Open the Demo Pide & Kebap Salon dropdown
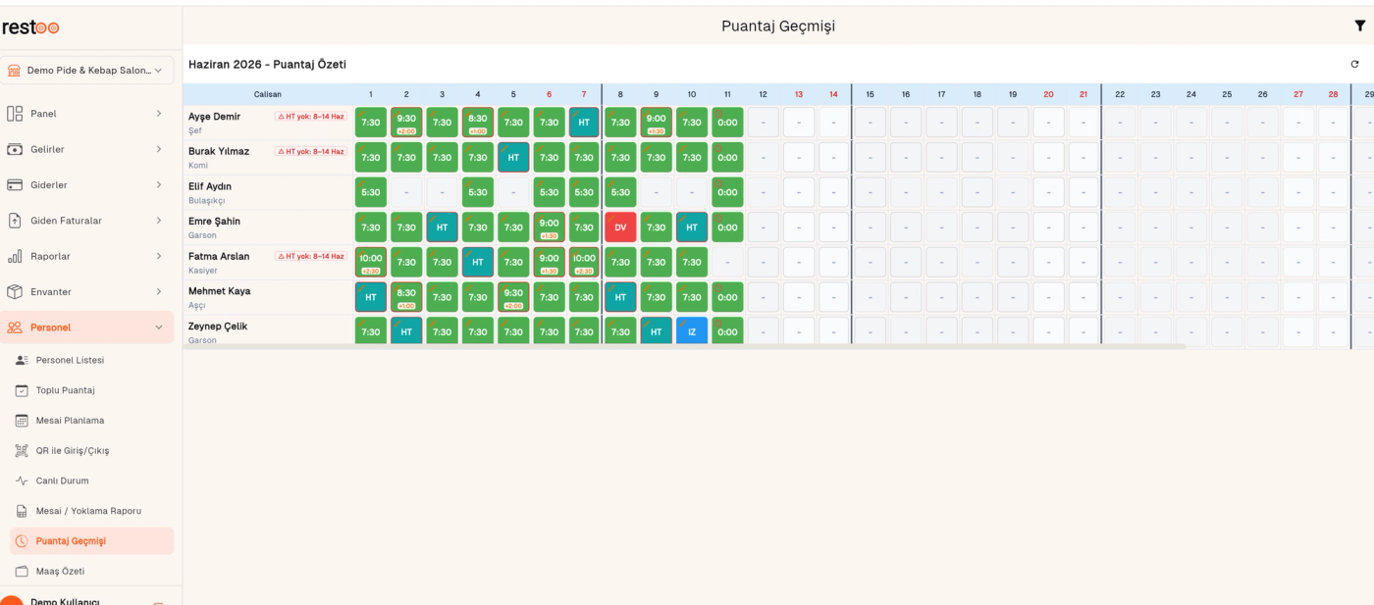 pyautogui.click(x=88, y=71)
